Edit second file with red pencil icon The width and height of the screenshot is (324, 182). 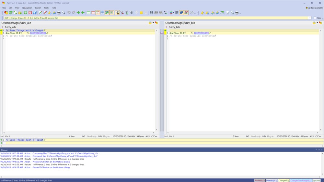click(x=45, y=13)
